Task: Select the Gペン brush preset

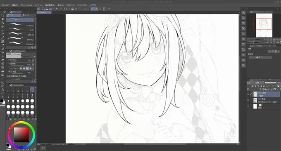Action: pyautogui.click(x=20, y=20)
